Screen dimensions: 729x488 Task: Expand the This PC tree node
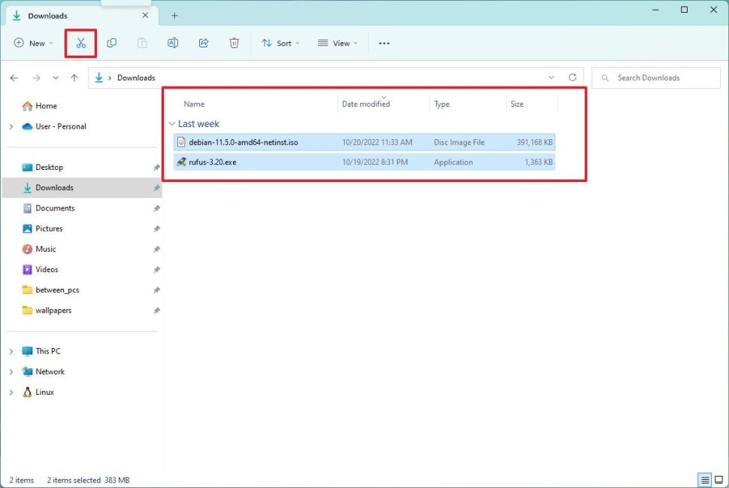click(11, 351)
